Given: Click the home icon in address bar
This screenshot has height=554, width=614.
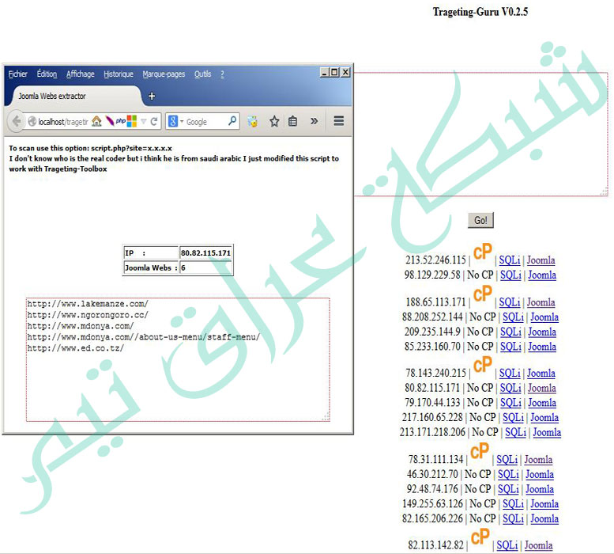Looking at the screenshot, I should click(x=96, y=122).
